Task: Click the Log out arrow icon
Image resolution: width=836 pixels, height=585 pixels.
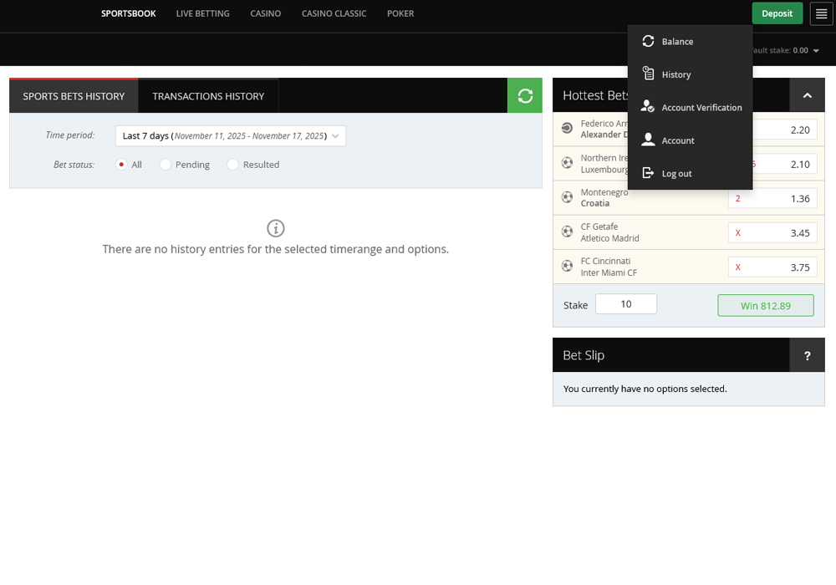Action: point(648,174)
